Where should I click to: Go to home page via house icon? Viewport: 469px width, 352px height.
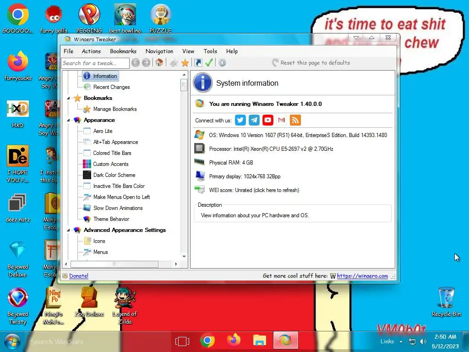pyautogui.click(x=159, y=63)
